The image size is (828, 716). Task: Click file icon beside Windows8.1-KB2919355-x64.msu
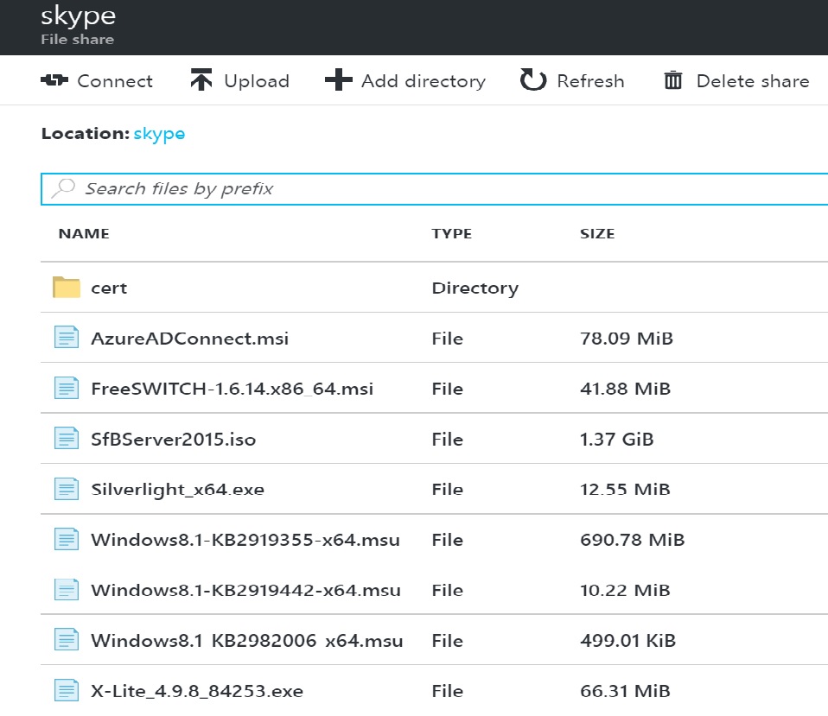[67, 539]
